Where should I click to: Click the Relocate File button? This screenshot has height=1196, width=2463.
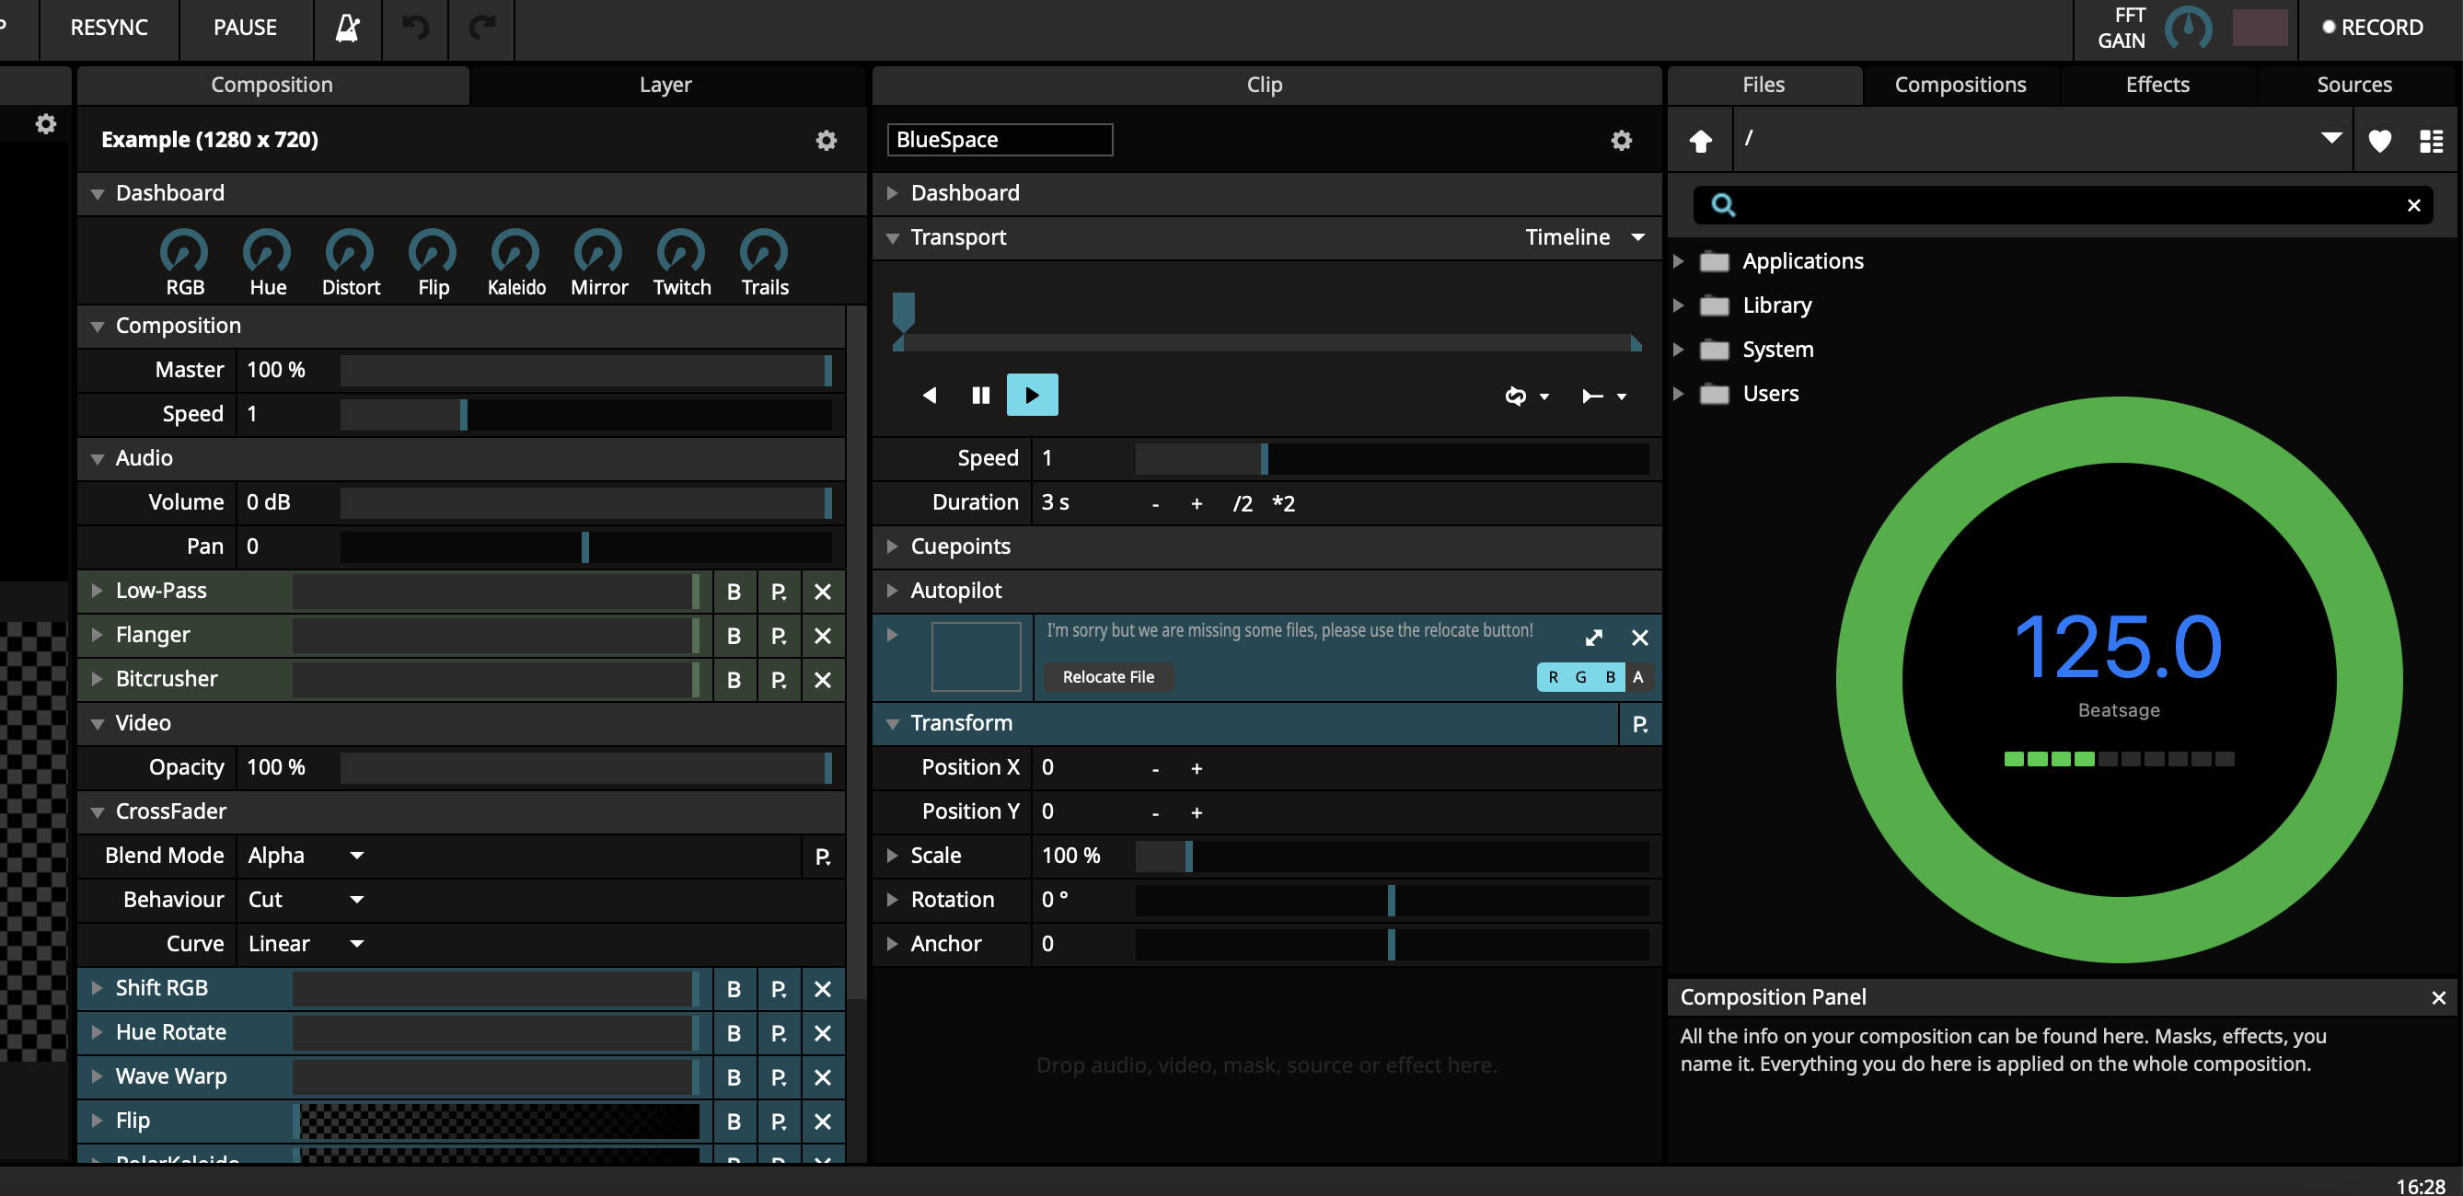[1109, 677]
